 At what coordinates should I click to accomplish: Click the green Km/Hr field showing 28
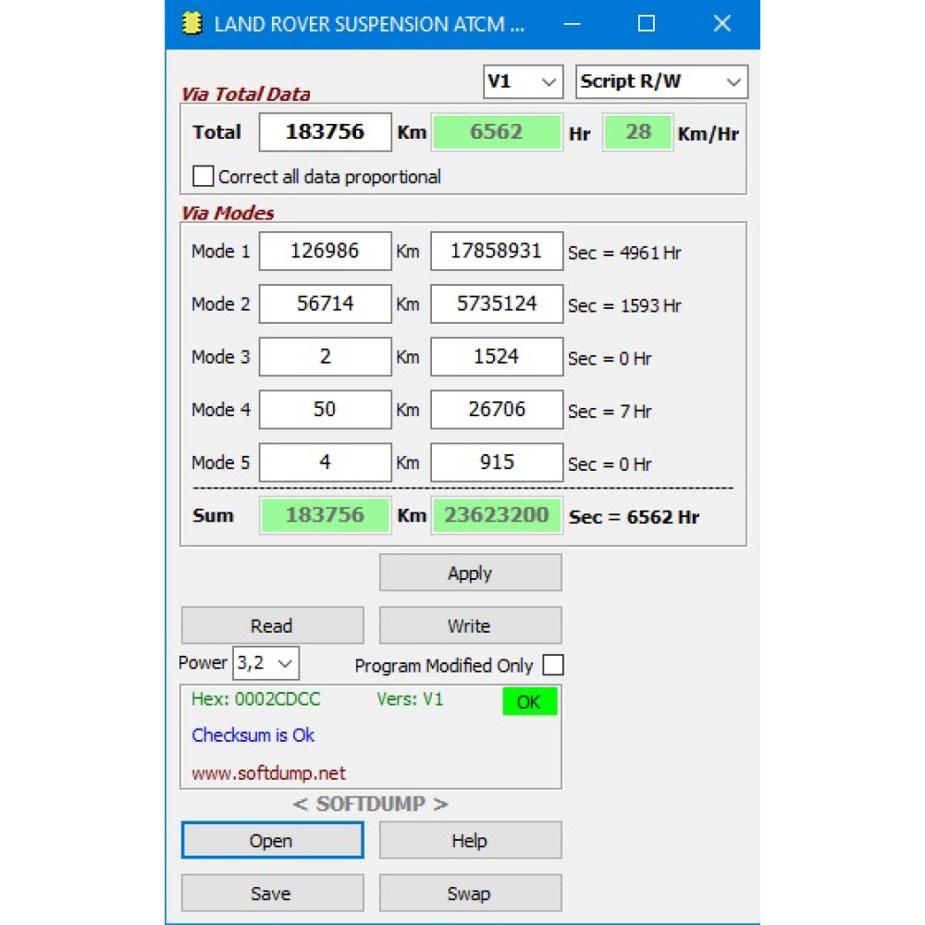[x=637, y=132]
